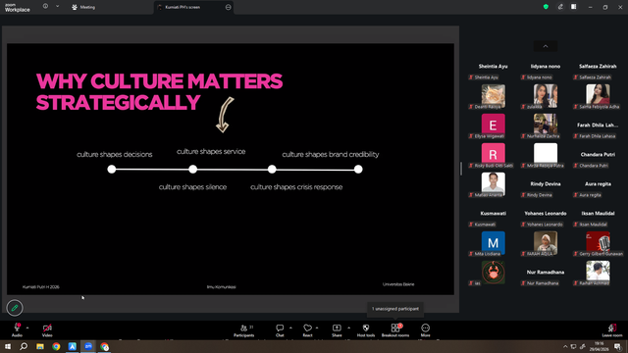Select Ellysa Wigawati 'E' avatar tile

tap(493, 125)
